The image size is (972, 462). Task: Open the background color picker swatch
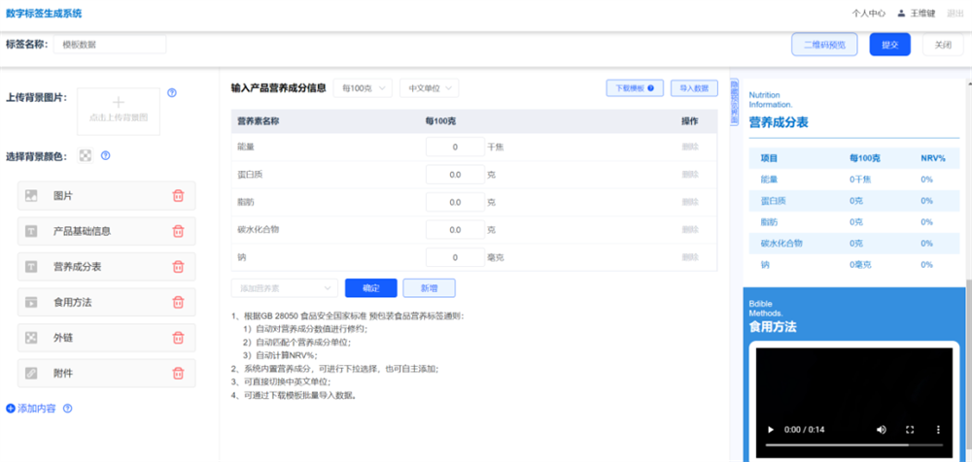86,155
